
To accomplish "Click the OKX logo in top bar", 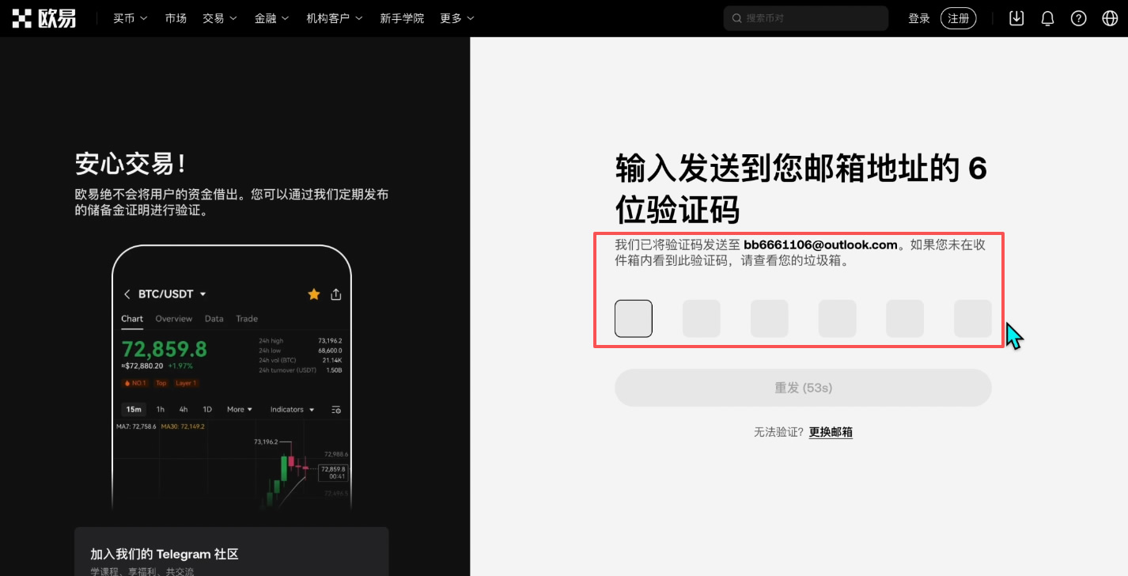I will coord(44,17).
